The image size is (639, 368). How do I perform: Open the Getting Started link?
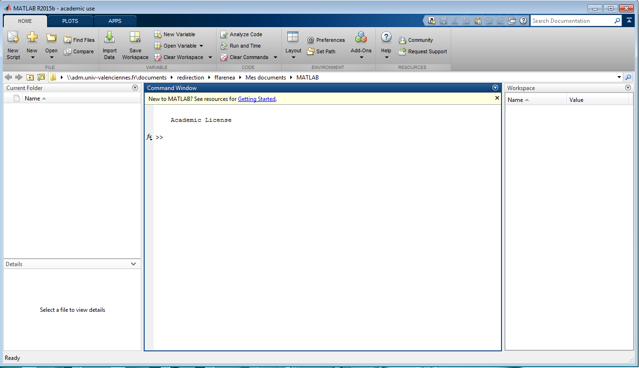tap(256, 99)
